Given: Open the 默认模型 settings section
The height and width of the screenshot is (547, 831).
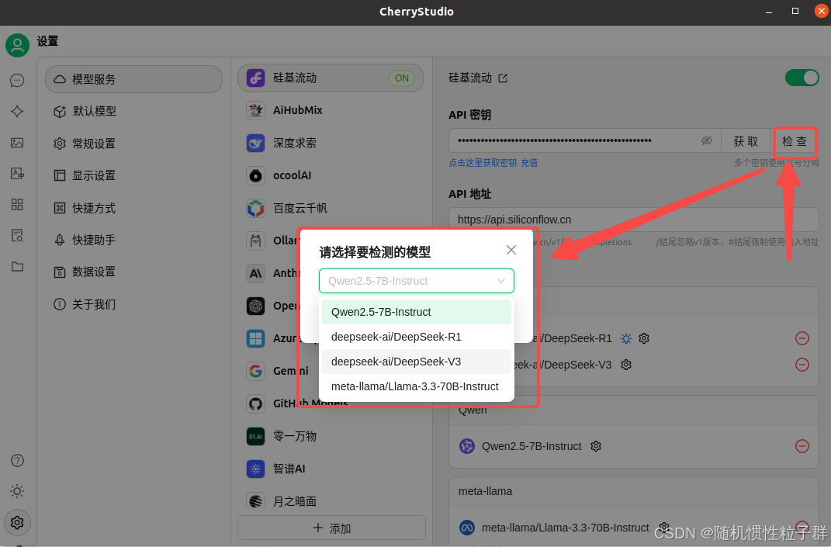Looking at the screenshot, I should click(133, 111).
